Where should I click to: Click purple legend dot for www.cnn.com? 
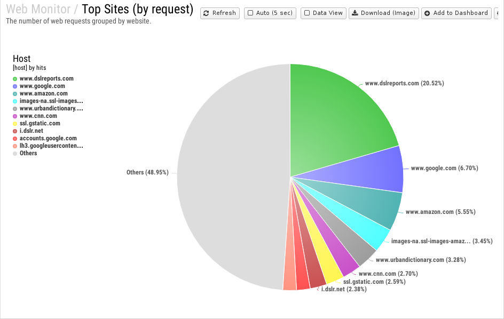click(15, 116)
